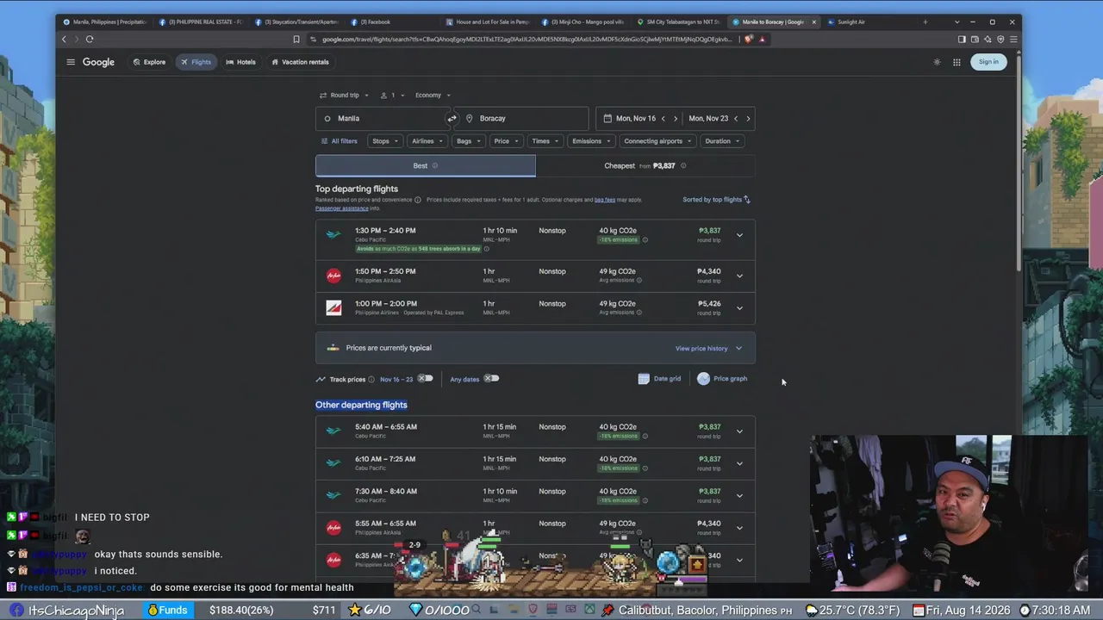Open the Bags filter dropdown
1103x620 pixels.
(x=468, y=141)
